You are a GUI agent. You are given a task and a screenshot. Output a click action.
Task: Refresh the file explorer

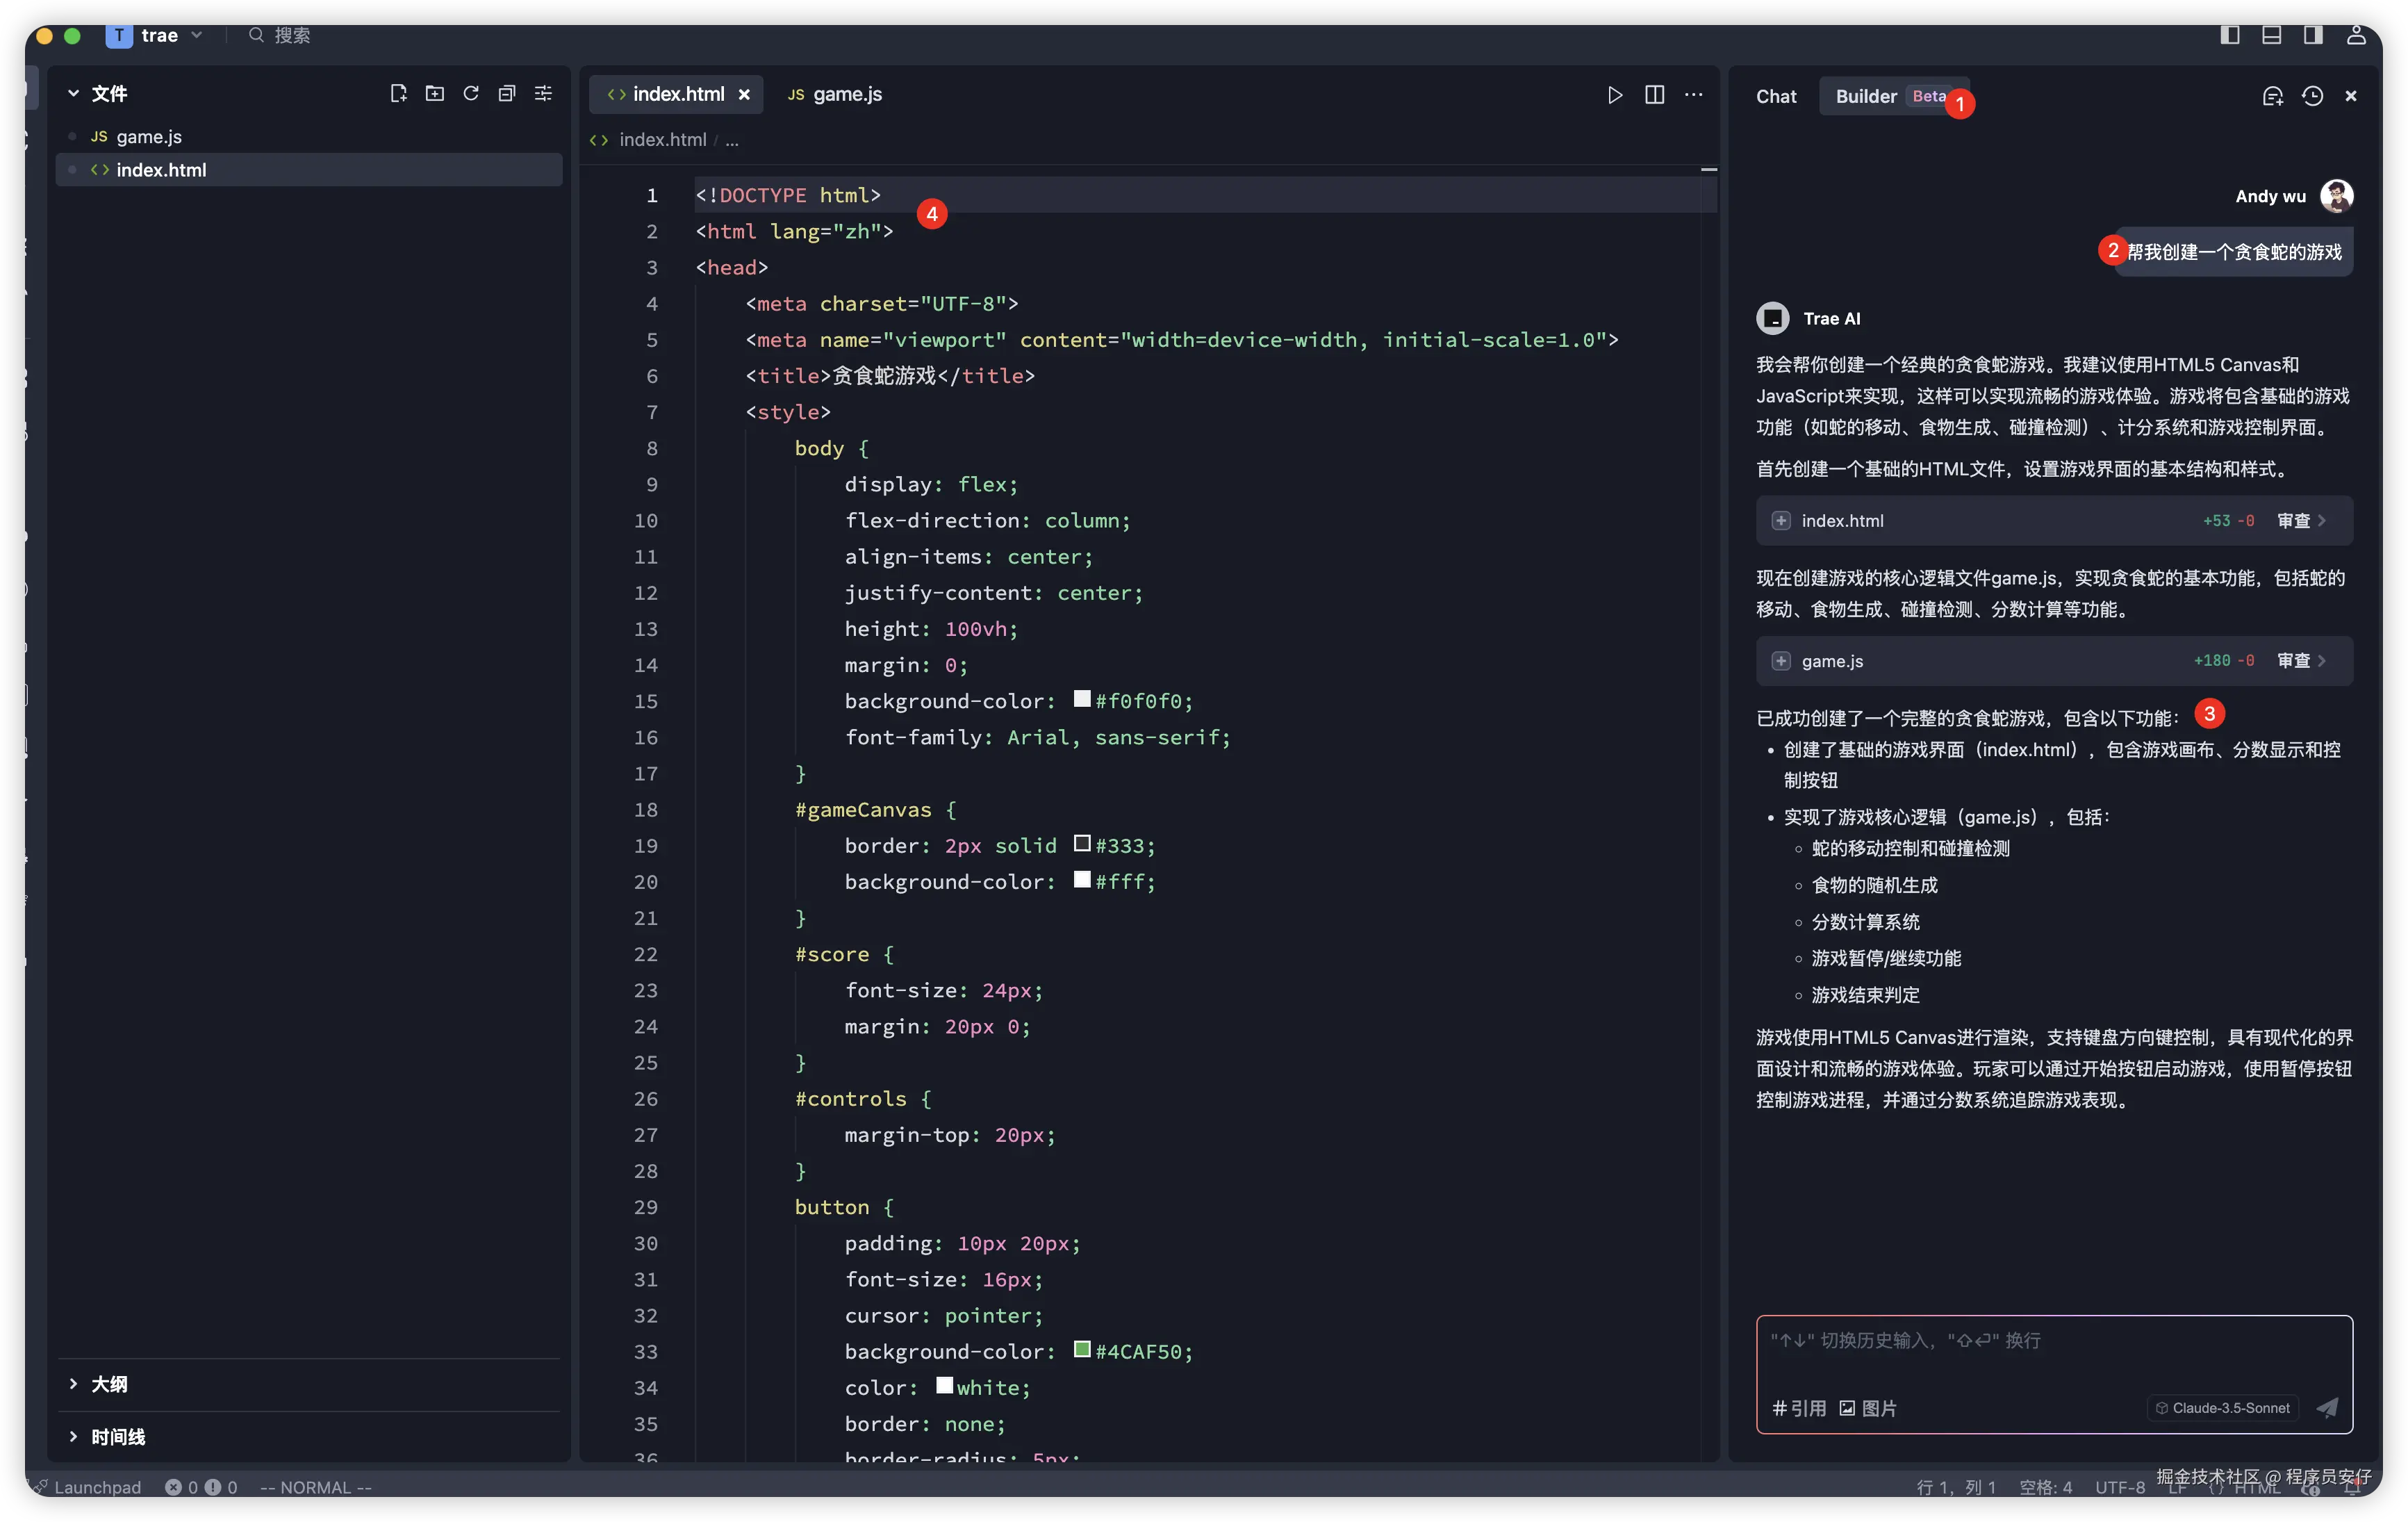(471, 93)
